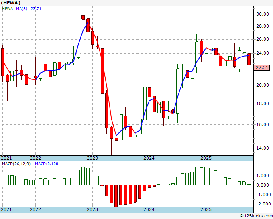Click the 1.000 MACD axis label
This screenshot has height=219, width=273.
click(x=263, y=176)
